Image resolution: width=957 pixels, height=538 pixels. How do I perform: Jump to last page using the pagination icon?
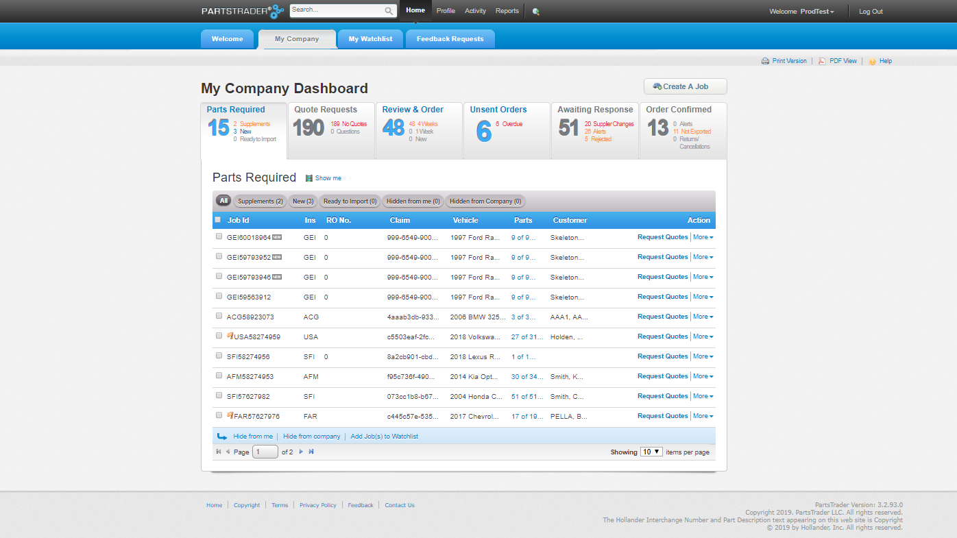[x=311, y=452]
